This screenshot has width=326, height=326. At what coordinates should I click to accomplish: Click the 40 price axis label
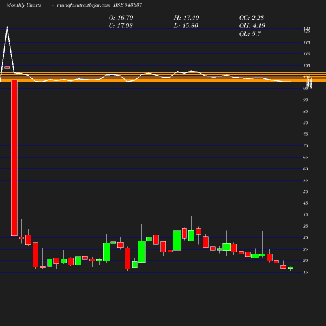click(x=306, y=215)
